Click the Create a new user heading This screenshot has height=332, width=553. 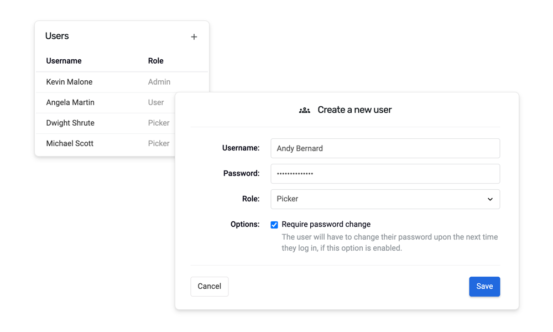pos(354,110)
